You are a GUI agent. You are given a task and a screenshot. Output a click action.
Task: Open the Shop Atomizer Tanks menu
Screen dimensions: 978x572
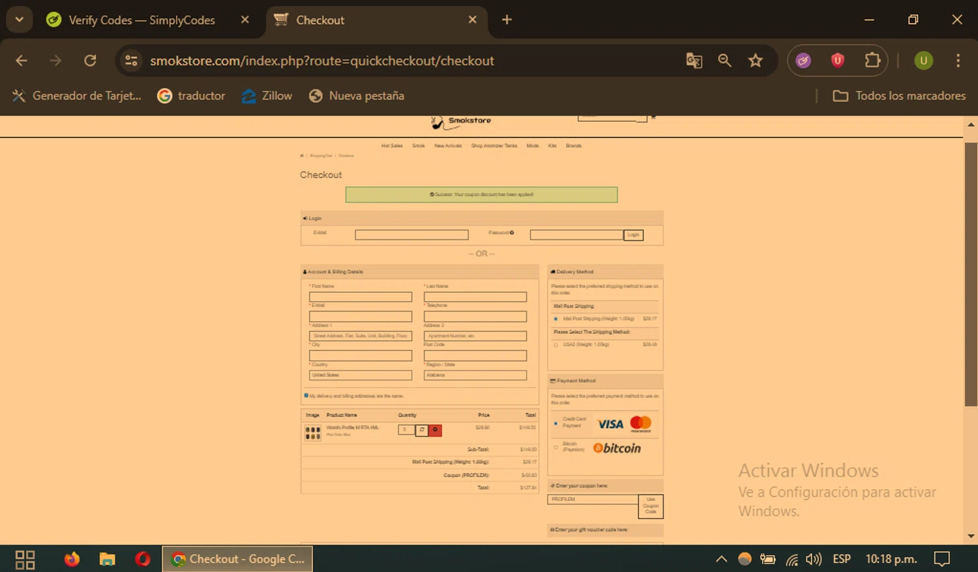[x=494, y=146]
